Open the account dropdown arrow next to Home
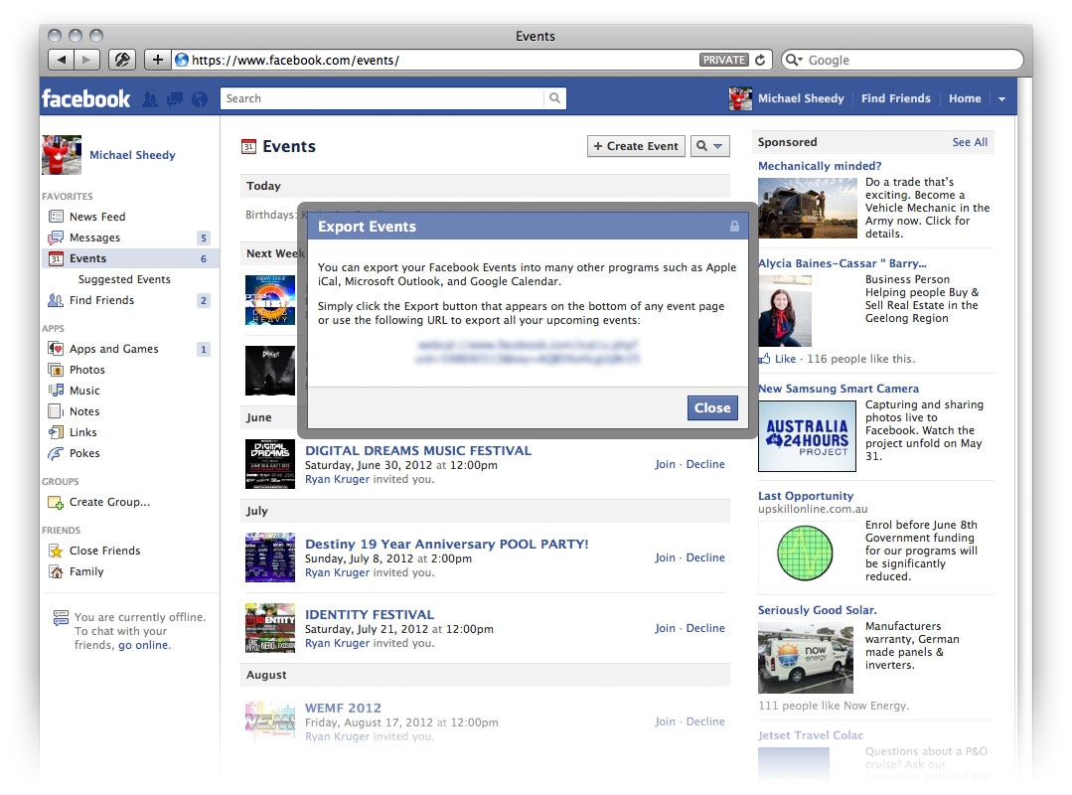The width and height of the screenshot is (1072, 795). tap(1001, 99)
